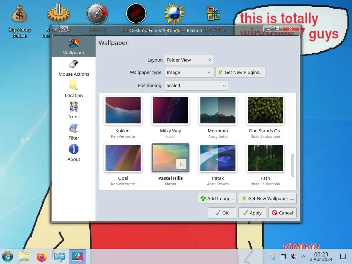Screen dimensions: 352x264
Task: Expand the Layout dropdown showing Folder View
Action: 189,60
